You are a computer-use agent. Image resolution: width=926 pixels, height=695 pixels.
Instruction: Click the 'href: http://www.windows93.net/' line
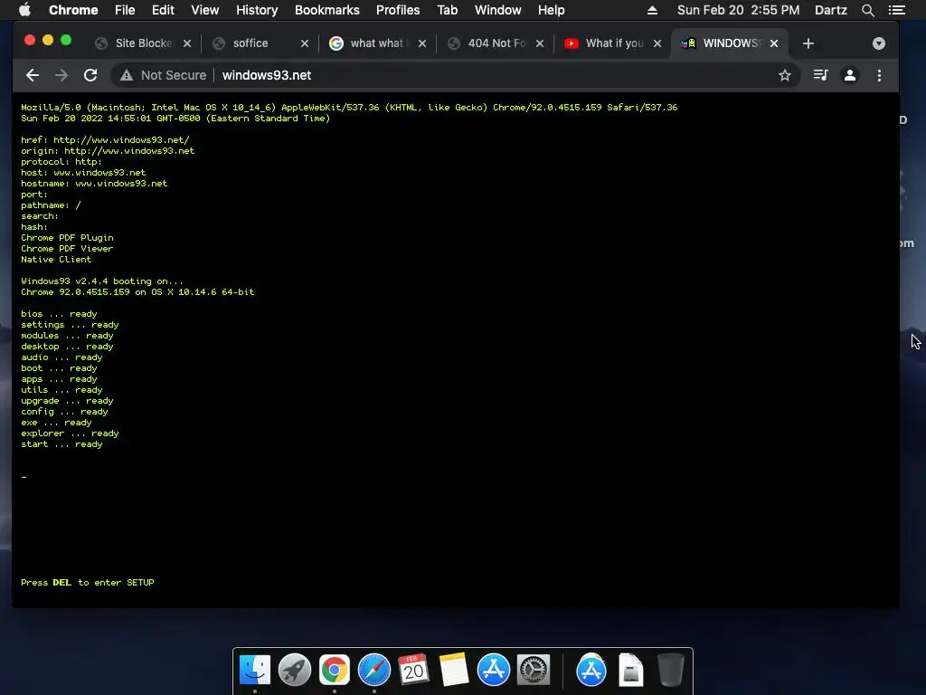pos(105,140)
